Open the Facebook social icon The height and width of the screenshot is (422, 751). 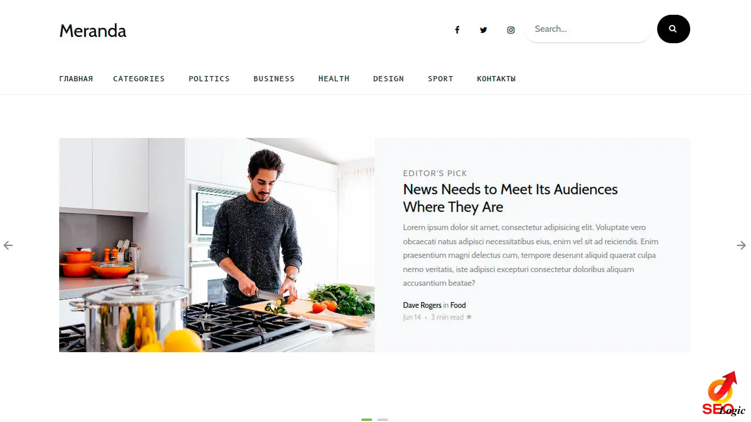coord(457,30)
